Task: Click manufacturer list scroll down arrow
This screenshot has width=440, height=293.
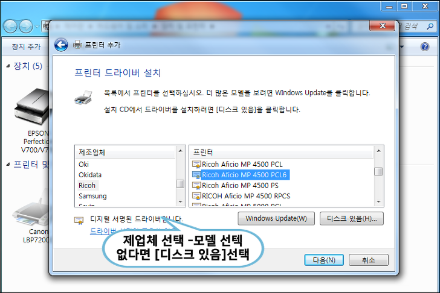Action: [181, 201]
